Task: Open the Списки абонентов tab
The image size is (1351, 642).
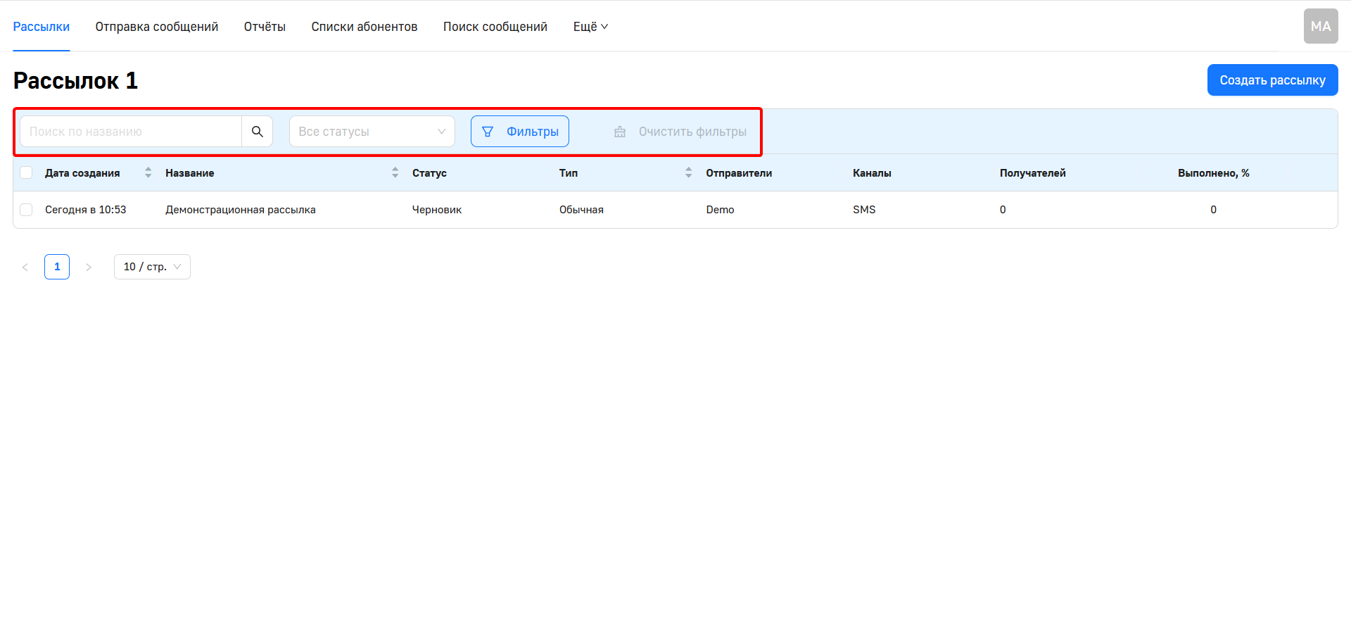Action: (364, 27)
